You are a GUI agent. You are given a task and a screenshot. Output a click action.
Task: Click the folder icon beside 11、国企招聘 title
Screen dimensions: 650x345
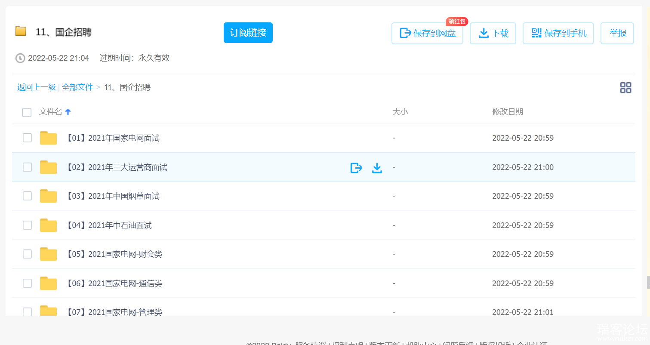[21, 31]
